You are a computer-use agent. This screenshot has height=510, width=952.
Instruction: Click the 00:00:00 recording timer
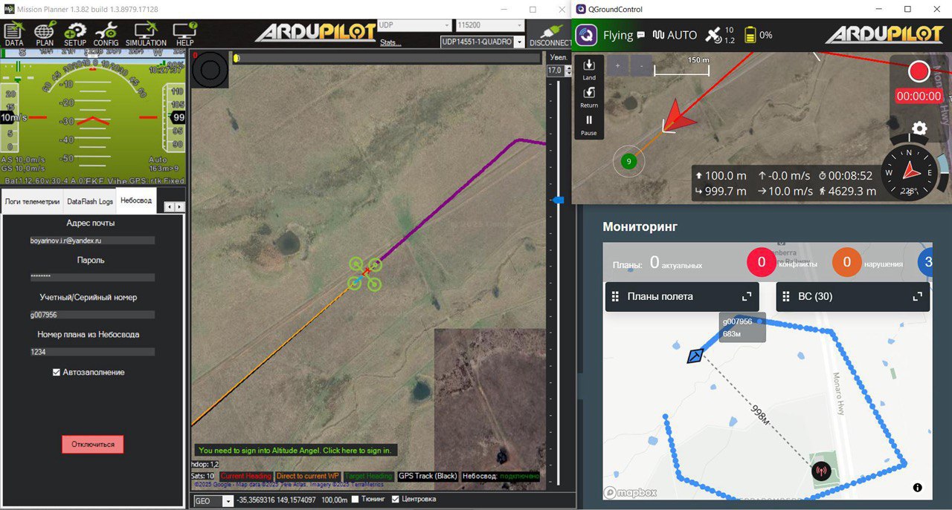[x=919, y=96]
